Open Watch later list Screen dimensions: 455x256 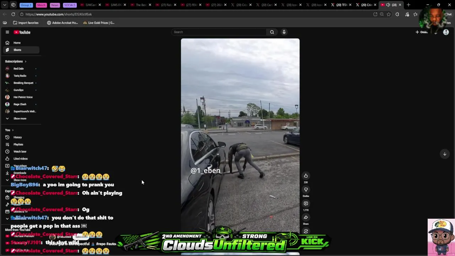coord(21,151)
